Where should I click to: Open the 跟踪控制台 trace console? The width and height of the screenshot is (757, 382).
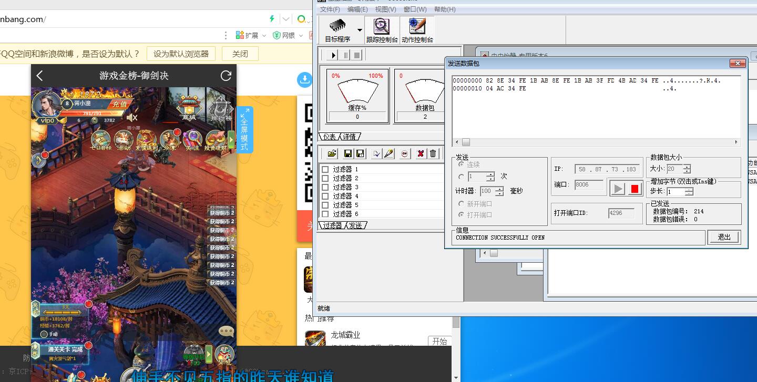coord(382,30)
